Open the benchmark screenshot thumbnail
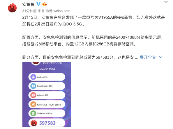Screen dimensions: 173x129 coord(47,94)
